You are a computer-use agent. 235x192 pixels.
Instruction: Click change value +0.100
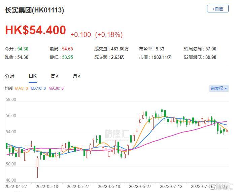point(80,35)
